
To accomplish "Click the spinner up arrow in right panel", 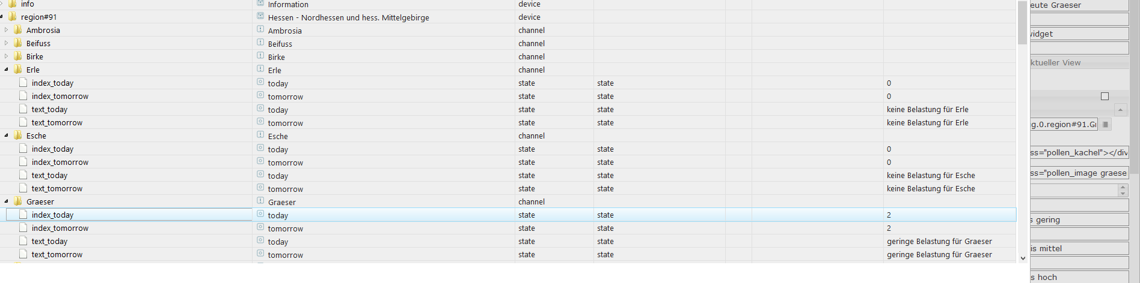I will click(1123, 188).
